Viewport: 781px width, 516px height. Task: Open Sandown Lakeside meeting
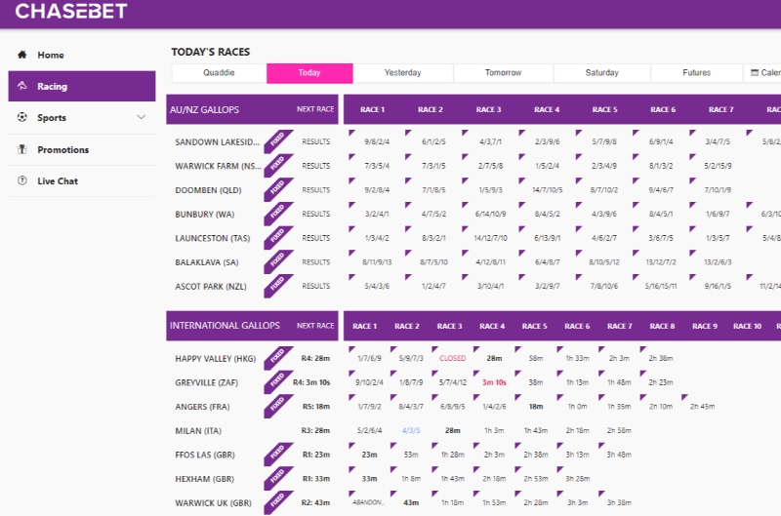pos(217,141)
